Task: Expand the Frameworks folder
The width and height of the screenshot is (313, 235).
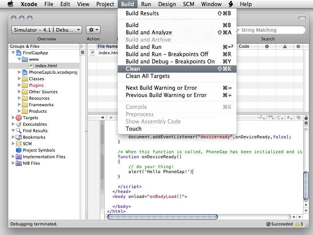Action: click(19, 105)
